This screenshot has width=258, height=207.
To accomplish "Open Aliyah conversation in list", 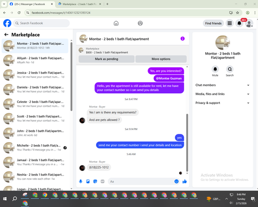I will 35,60.
